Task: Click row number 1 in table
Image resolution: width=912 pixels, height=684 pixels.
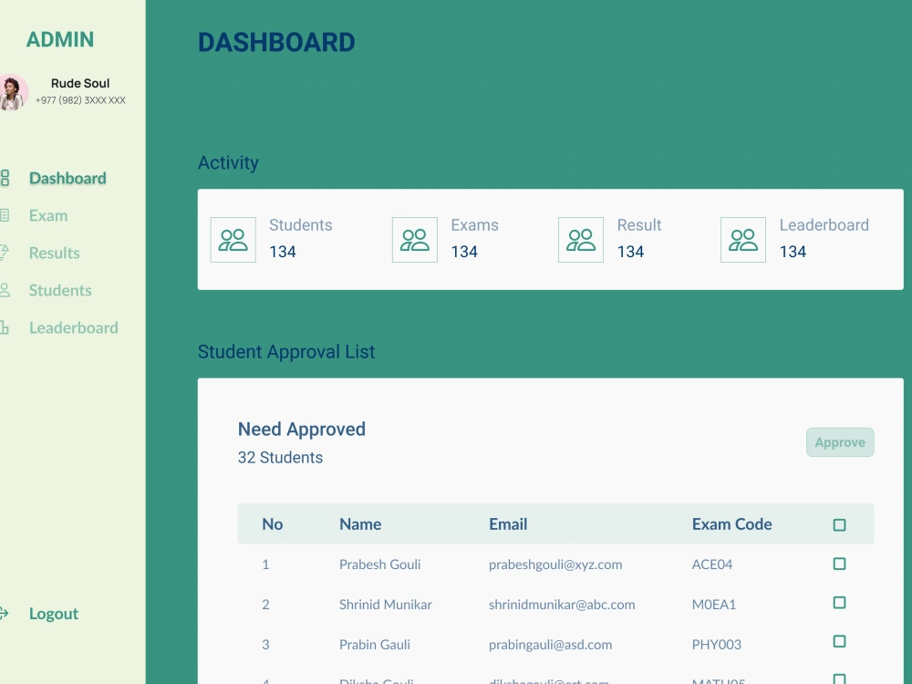Action: point(265,565)
